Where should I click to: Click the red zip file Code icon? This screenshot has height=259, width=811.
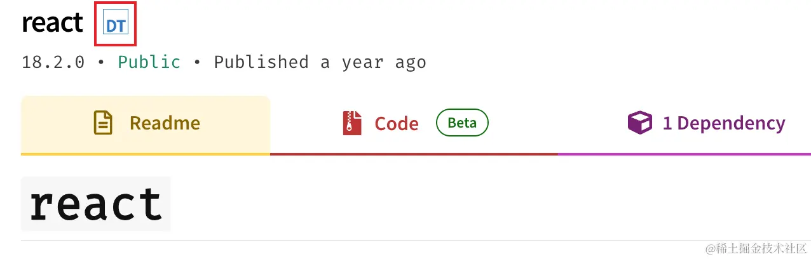[x=351, y=123]
